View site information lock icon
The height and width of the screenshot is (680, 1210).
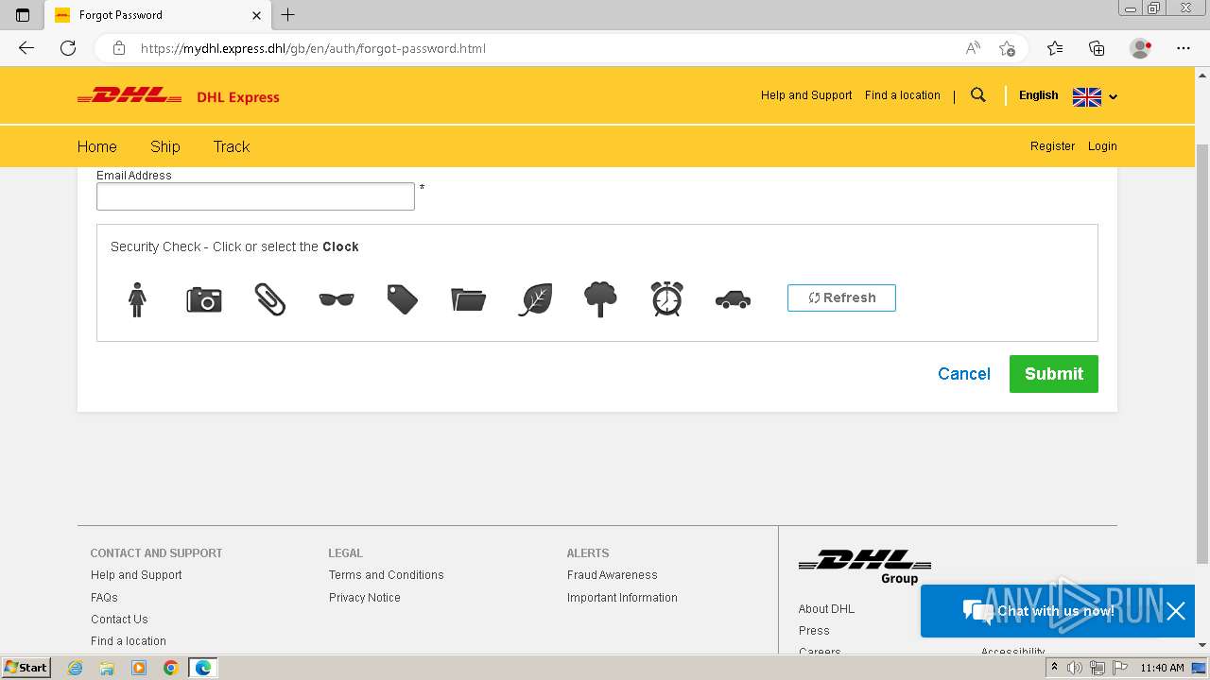pyautogui.click(x=118, y=48)
